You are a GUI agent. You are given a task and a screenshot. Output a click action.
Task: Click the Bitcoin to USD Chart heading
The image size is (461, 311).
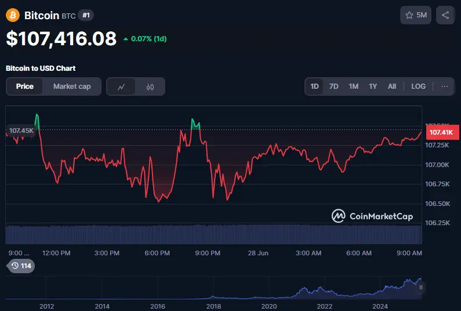pyautogui.click(x=41, y=68)
